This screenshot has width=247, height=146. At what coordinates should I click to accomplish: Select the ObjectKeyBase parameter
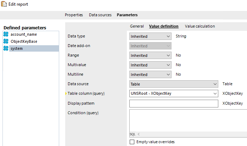pyautogui.click(x=24, y=41)
